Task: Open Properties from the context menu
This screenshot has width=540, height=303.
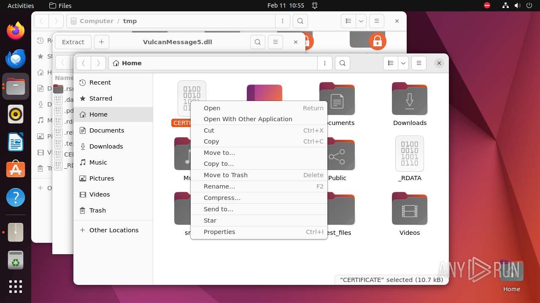Action: click(259, 232)
